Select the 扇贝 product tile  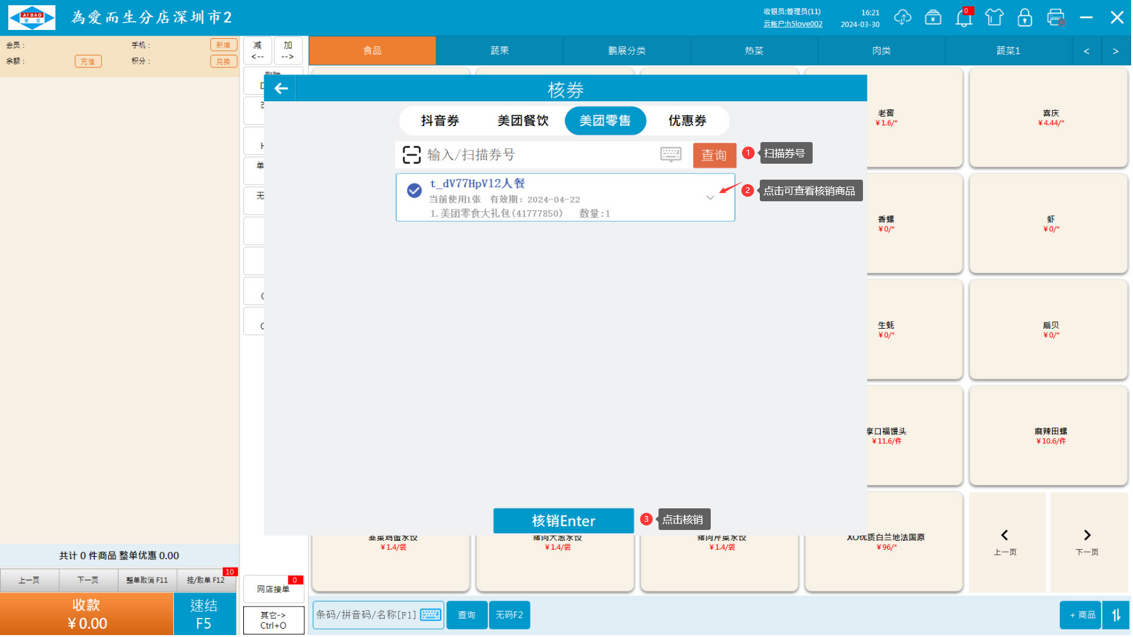click(x=1048, y=330)
